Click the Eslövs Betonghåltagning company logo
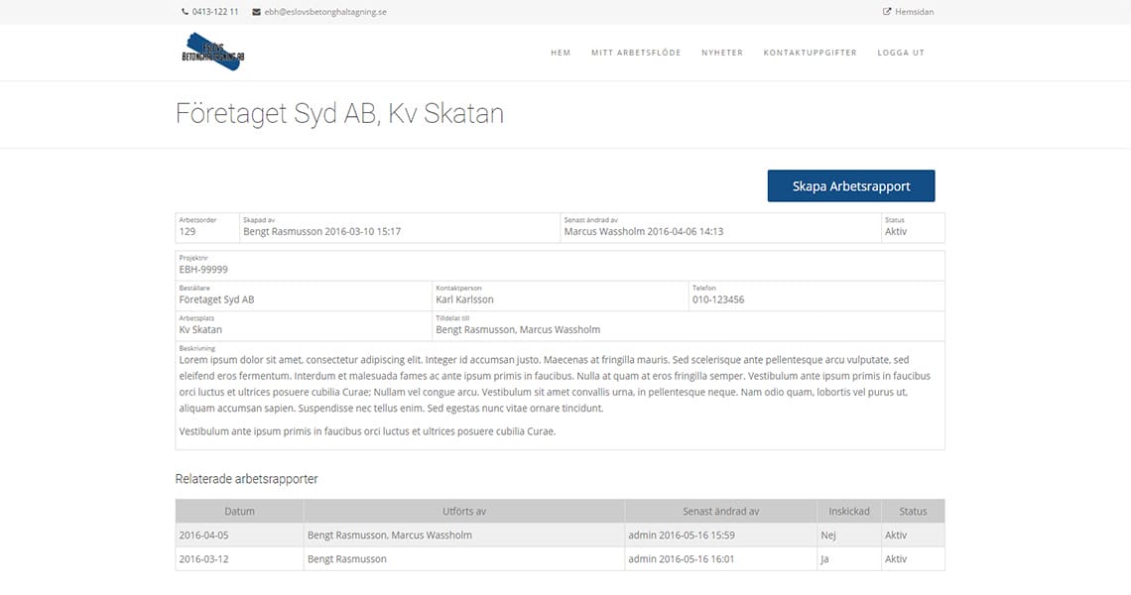This screenshot has height=595, width=1131. [x=212, y=52]
